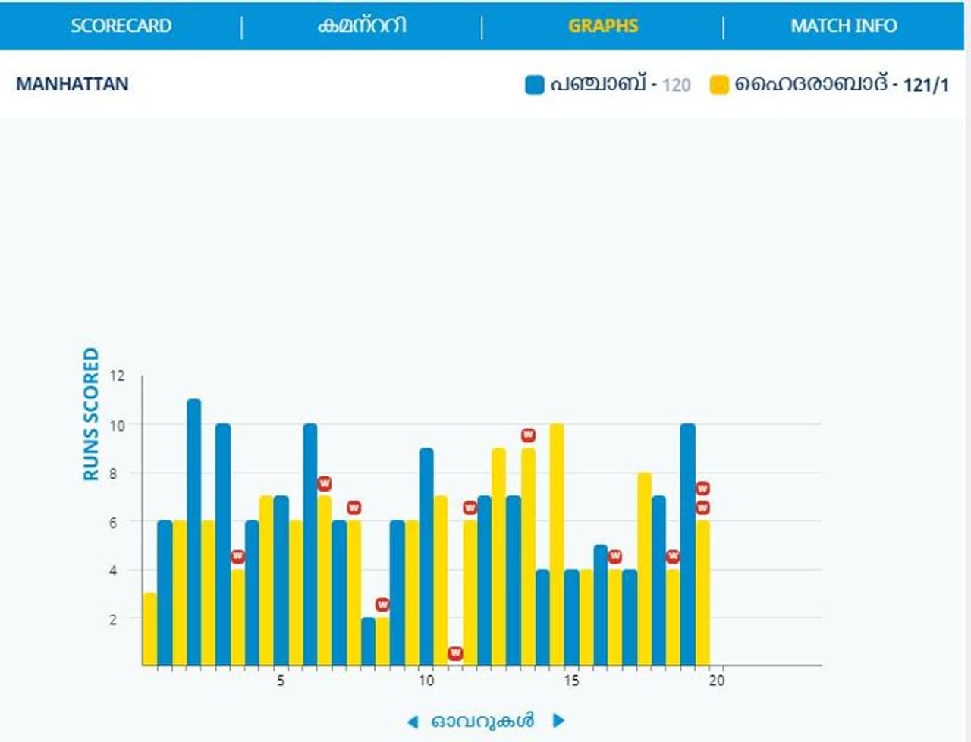Click the പഞ്ചാബ് - 120 score text
Image resolution: width=971 pixels, height=742 pixels.
(x=621, y=84)
